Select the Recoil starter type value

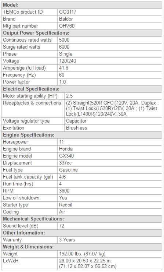pyautogui.click(x=66, y=205)
